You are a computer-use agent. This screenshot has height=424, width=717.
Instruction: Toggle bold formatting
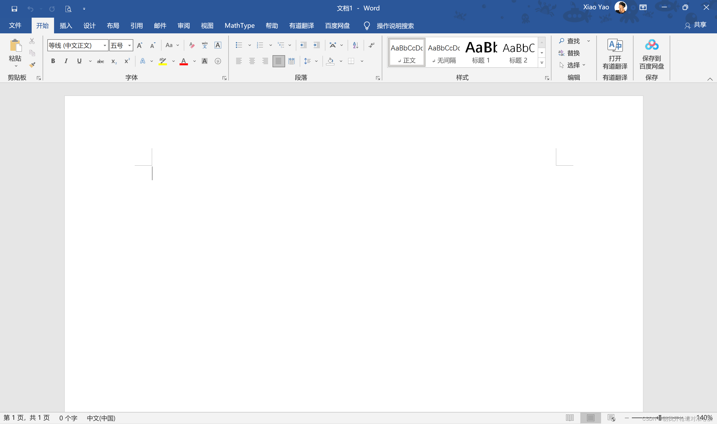[53, 61]
